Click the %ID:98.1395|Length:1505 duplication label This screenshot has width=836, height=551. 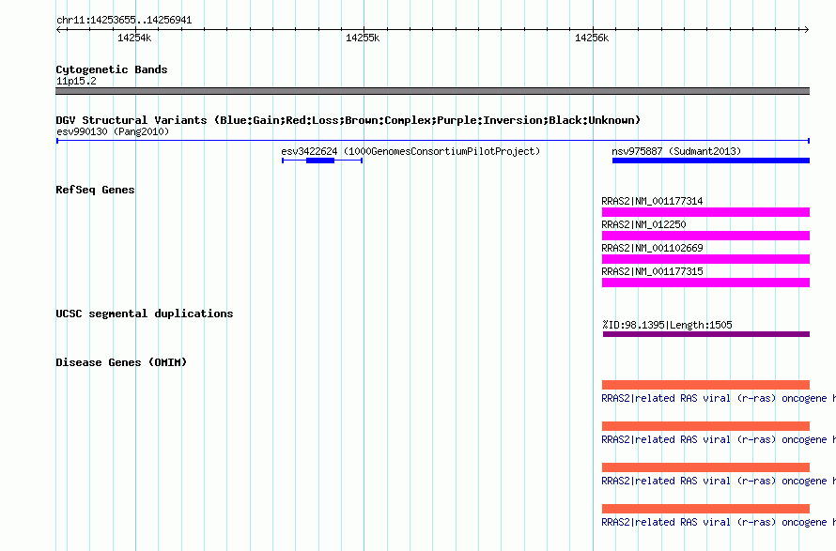(667, 325)
